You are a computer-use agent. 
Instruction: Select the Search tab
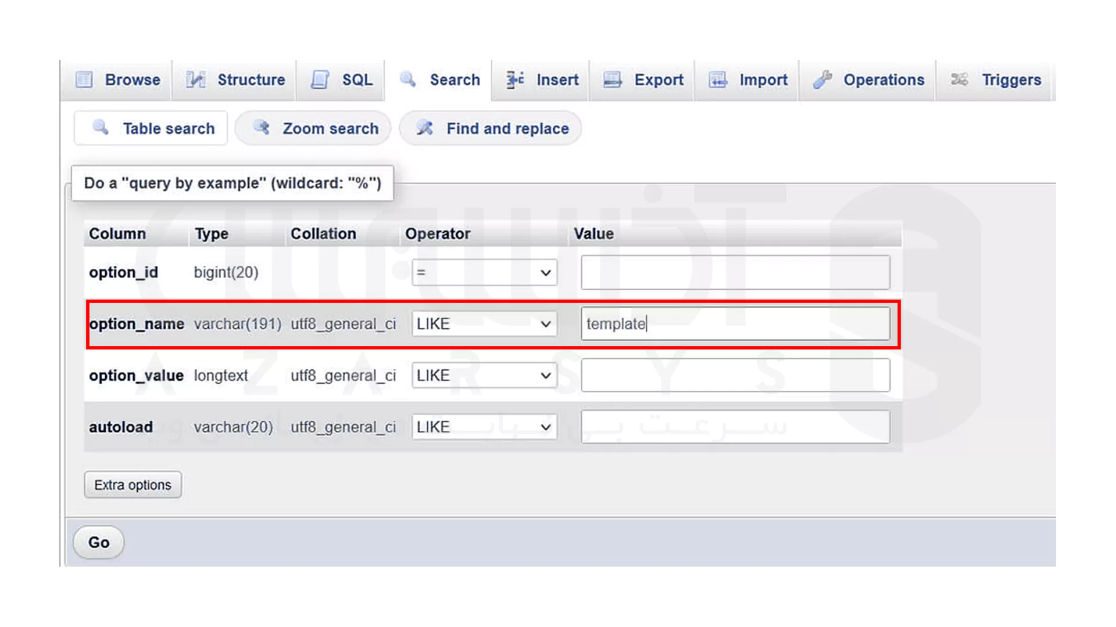coord(439,80)
